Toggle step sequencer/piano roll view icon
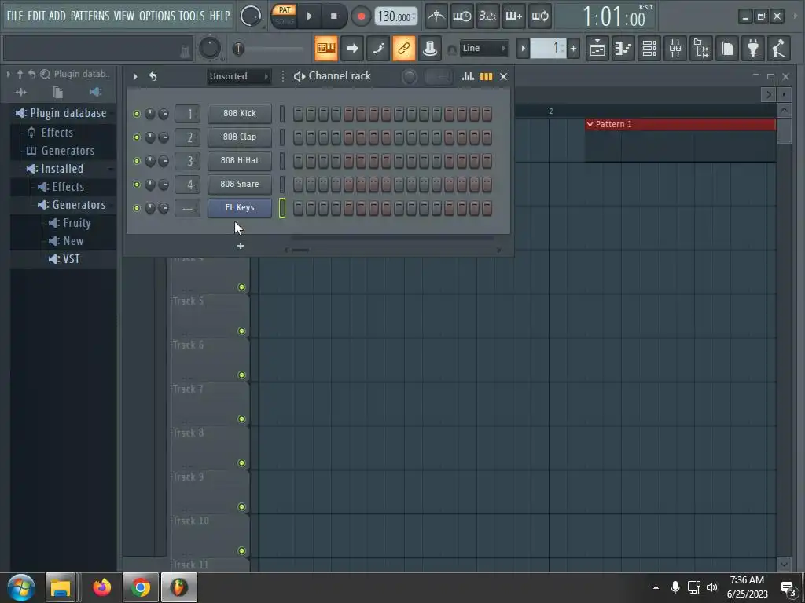The image size is (805, 603). pos(486,76)
